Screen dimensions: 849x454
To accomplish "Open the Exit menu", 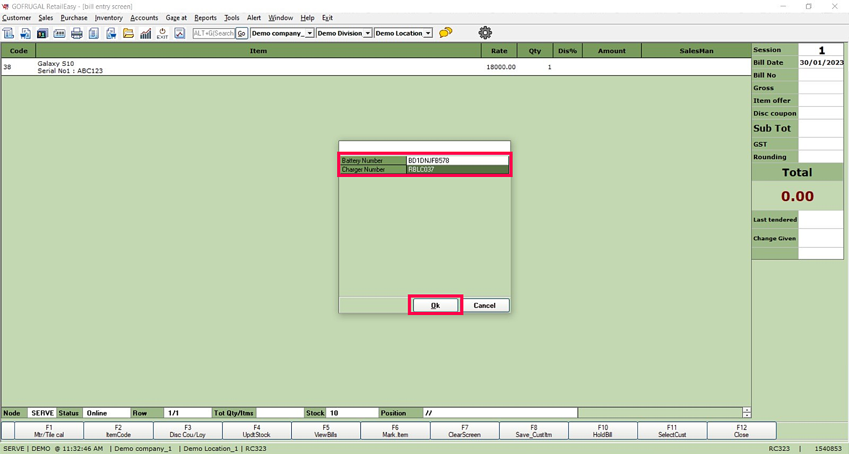I will 327,18.
